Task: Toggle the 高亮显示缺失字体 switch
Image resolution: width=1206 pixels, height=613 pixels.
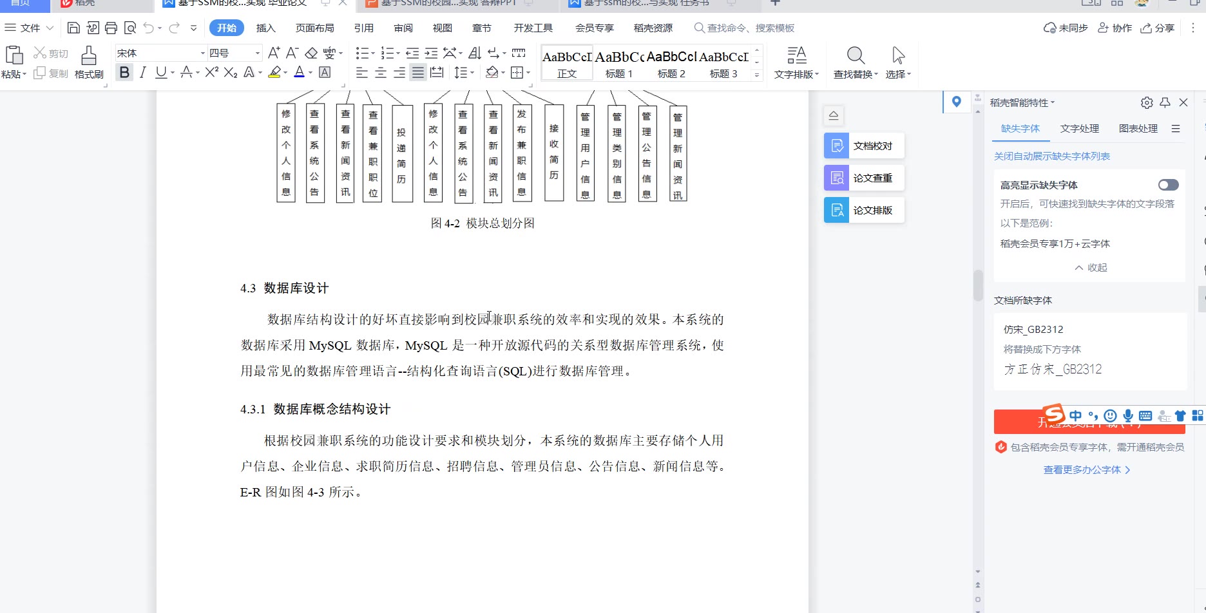Action: pyautogui.click(x=1168, y=185)
